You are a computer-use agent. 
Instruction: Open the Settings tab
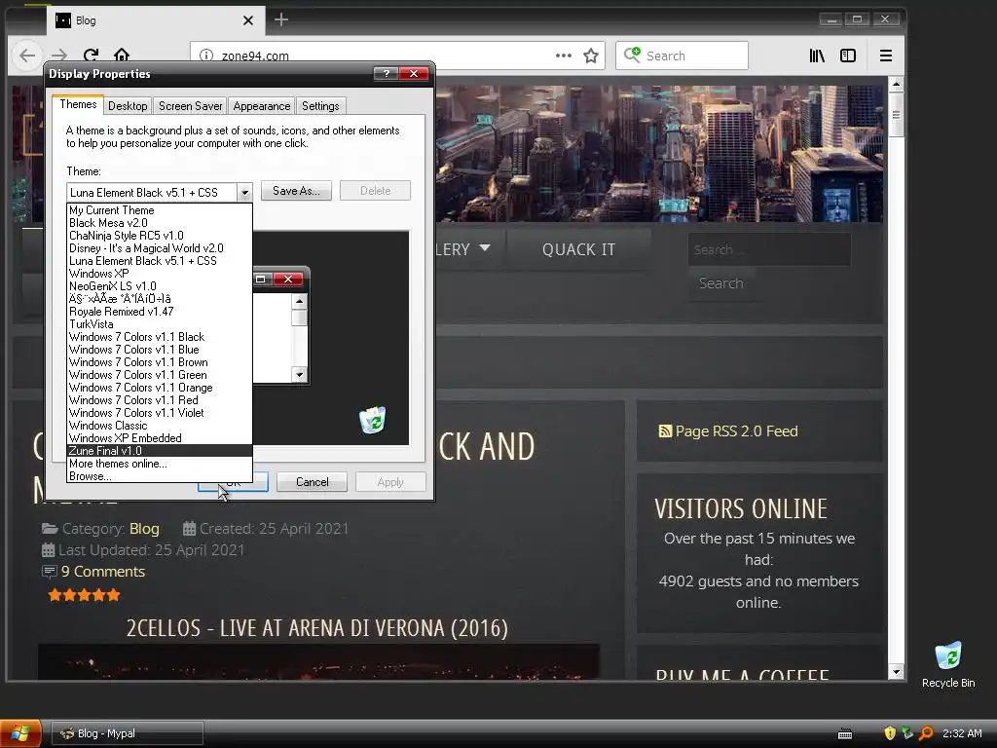click(320, 105)
